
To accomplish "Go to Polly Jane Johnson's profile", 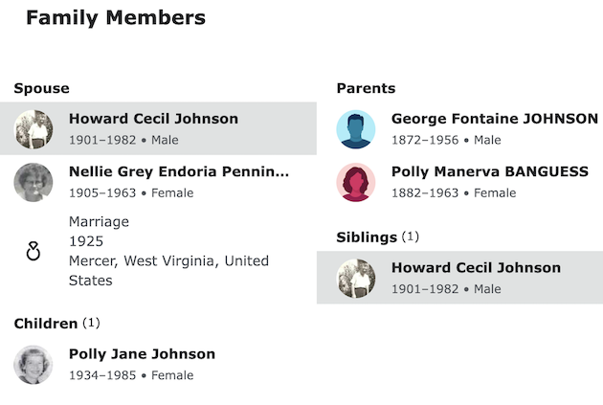I will (142, 354).
